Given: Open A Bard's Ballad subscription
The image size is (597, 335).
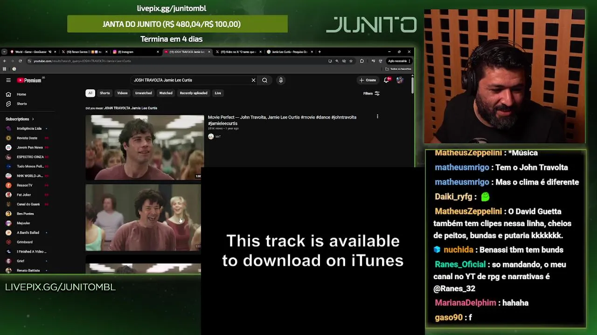Looking at the screenshot, I should tap(28, 233).
